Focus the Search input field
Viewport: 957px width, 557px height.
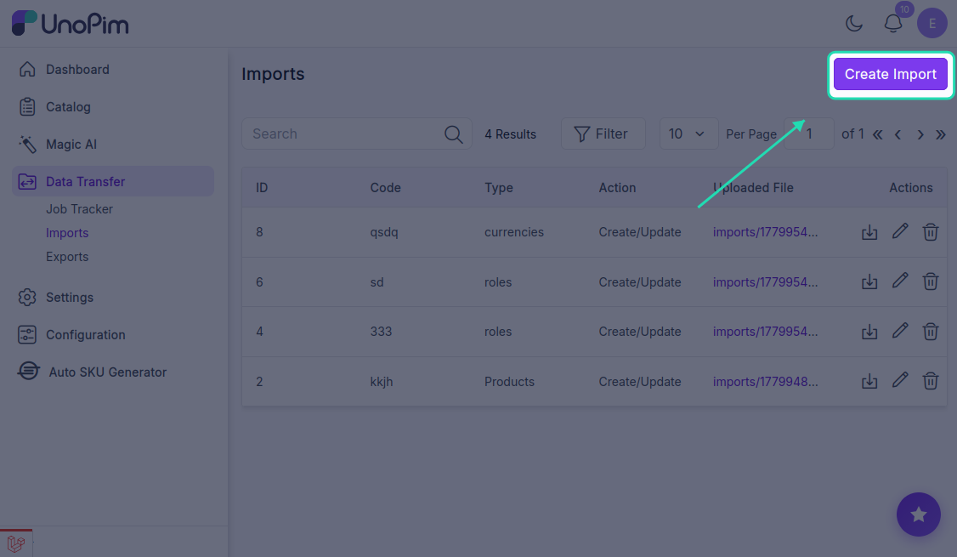pos(356,134)
